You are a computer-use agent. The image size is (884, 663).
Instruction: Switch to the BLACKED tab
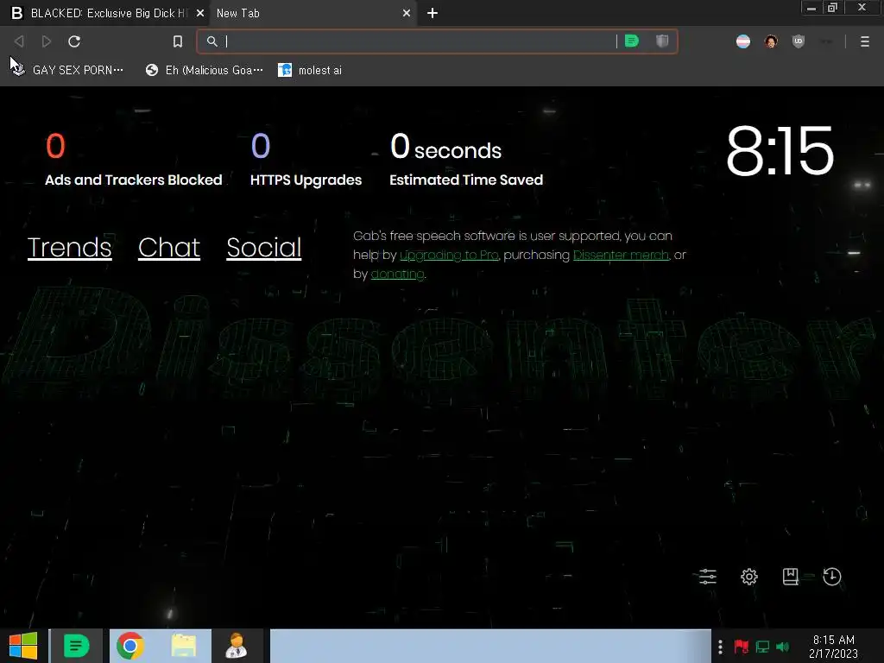coord(104,13)
